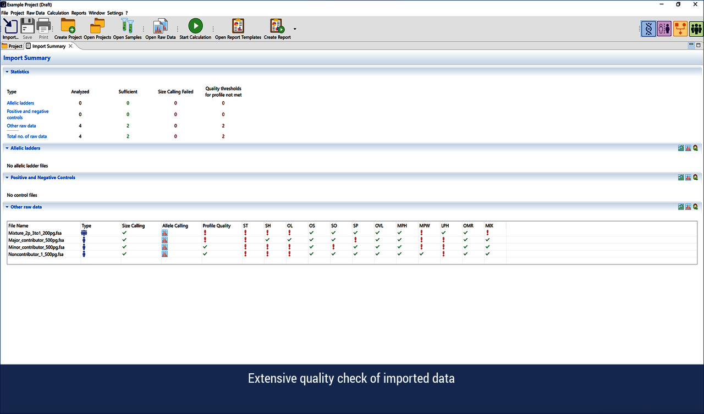Click first chart icon in Other raw data header
The image size is (704, 414).
click(x=681, y=207)
